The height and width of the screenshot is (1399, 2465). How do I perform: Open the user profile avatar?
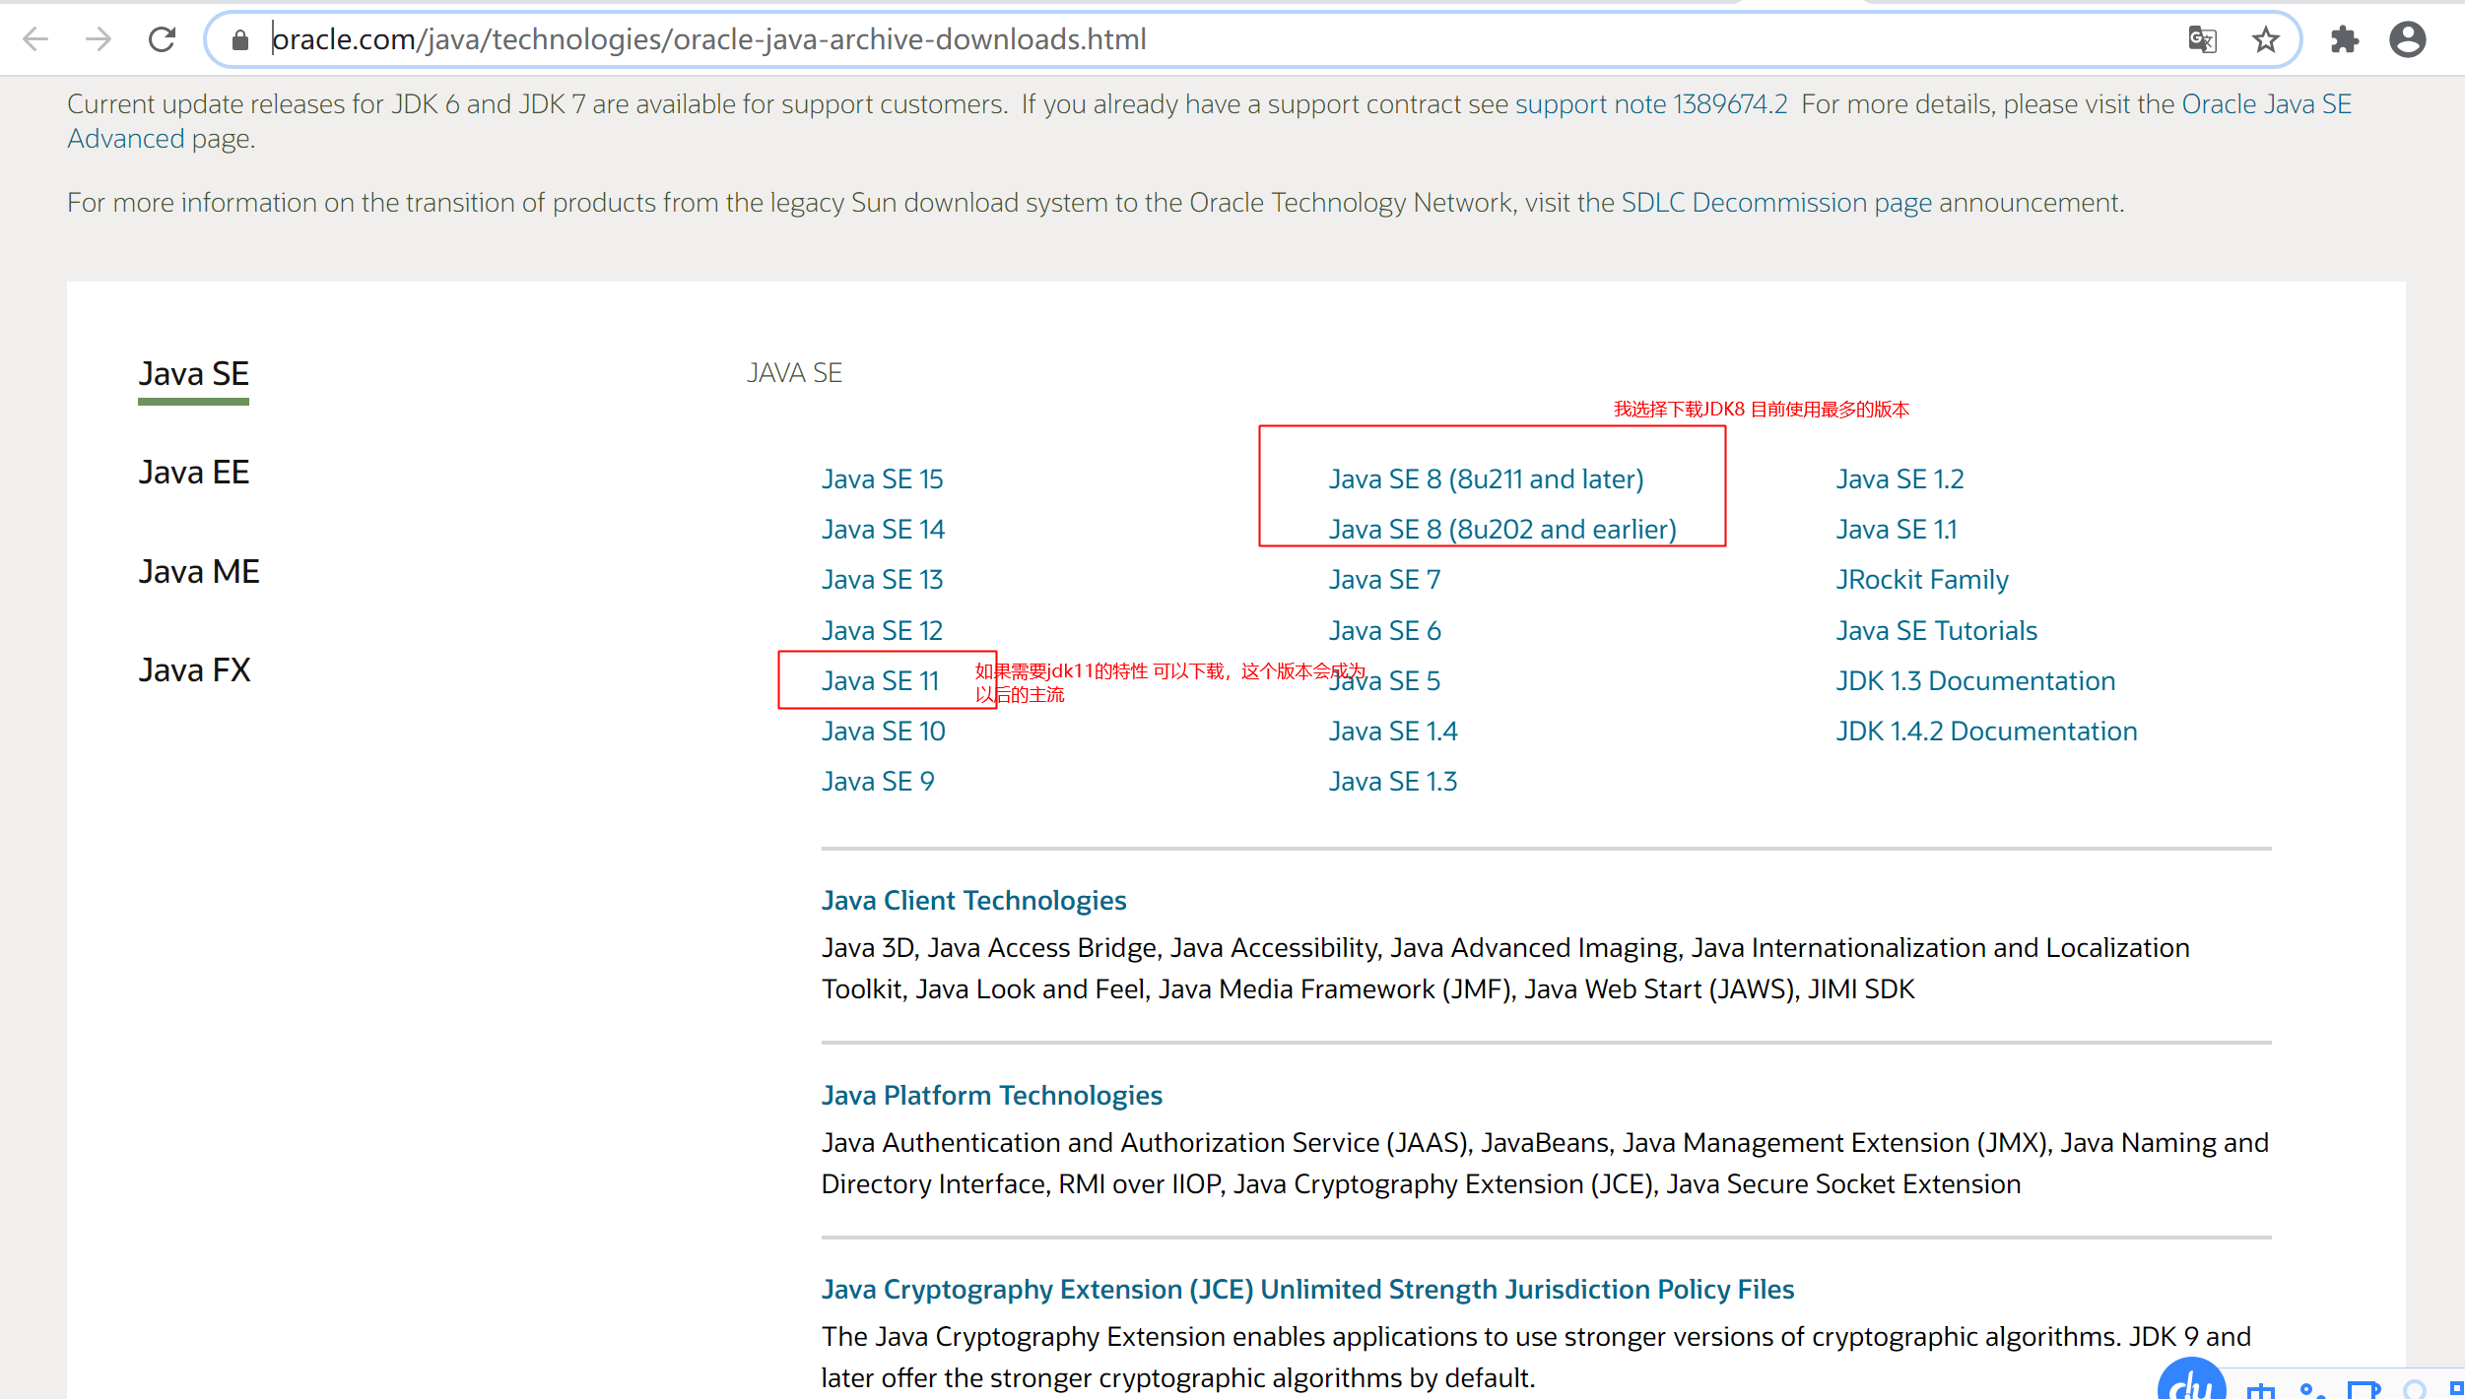tap(2407, 39)
